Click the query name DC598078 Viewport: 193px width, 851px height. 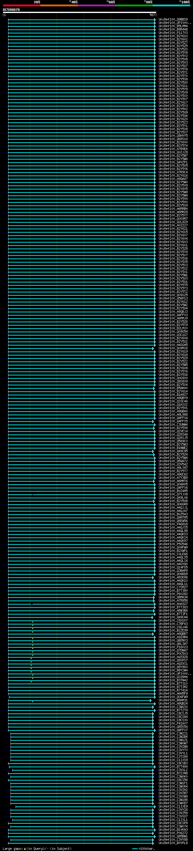coord(11,10)
